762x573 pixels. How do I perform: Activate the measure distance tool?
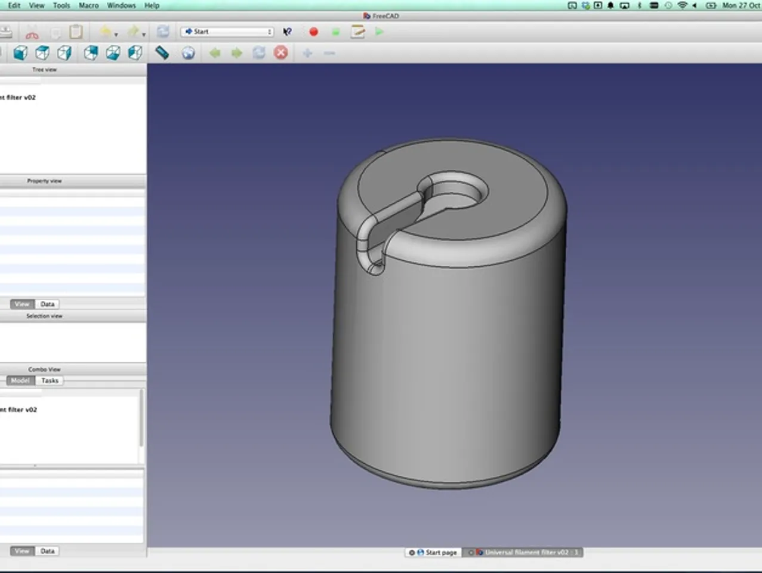[162, 53]
